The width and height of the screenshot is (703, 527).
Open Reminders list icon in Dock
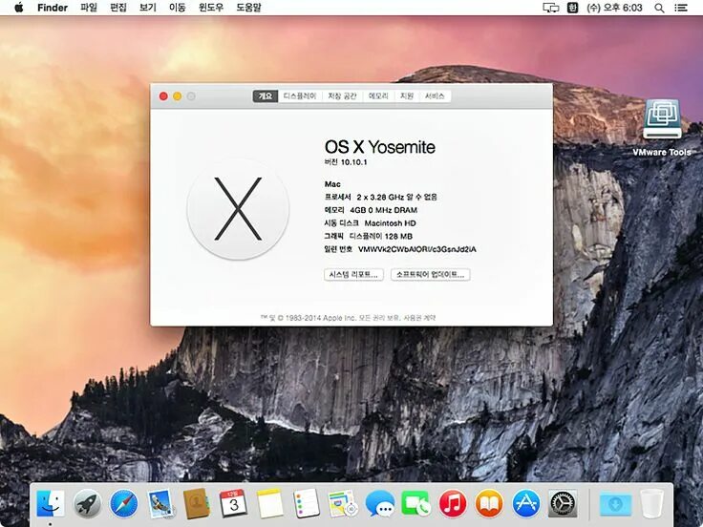coord(307,504)
